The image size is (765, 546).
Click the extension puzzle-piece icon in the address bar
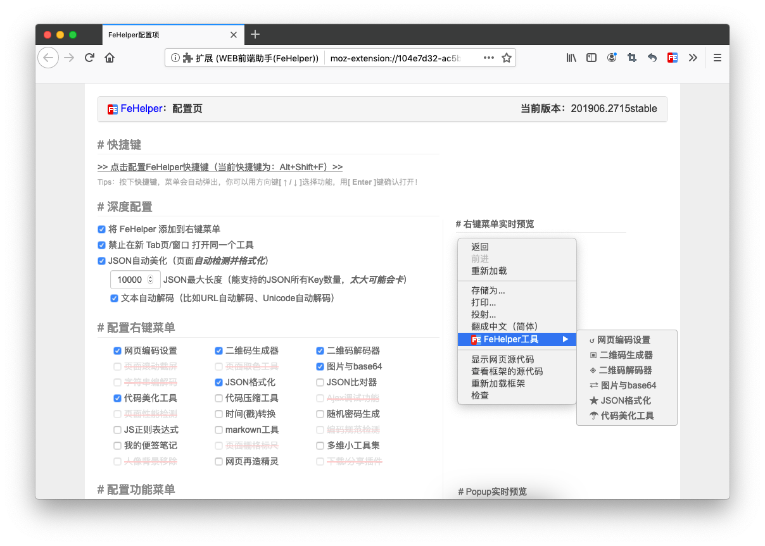click(x=187, y=58)
